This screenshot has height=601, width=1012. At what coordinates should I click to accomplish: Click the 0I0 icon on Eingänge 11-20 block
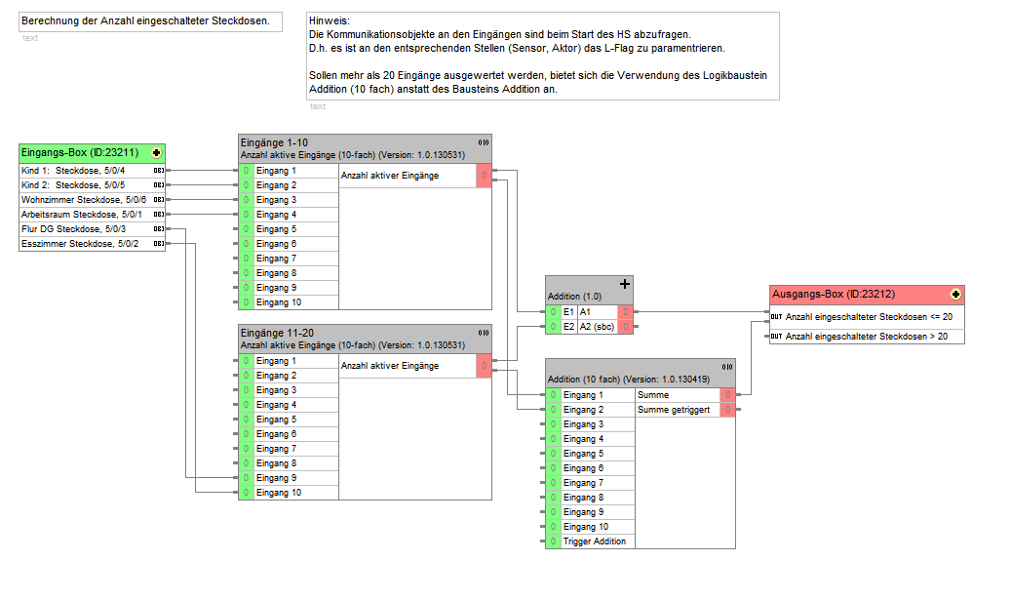click(484, 333)
